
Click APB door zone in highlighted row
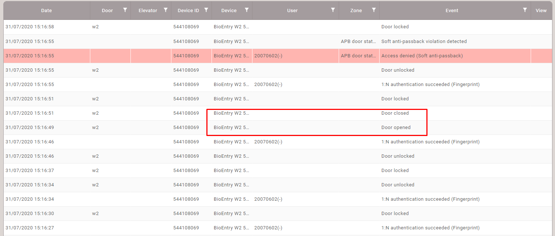pos(359,56)
